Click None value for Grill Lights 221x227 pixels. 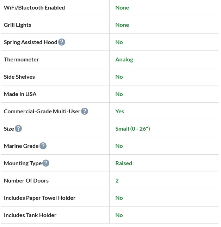pyautogui.click(x=122, y=25)
